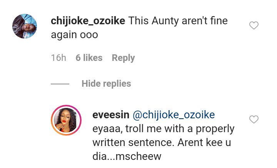View who liked via "6 likes"
Viewport: 277px width, 168px height.
pos(89,58)
